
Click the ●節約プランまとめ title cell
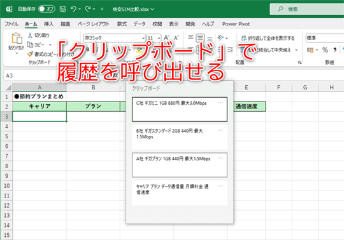39,97
